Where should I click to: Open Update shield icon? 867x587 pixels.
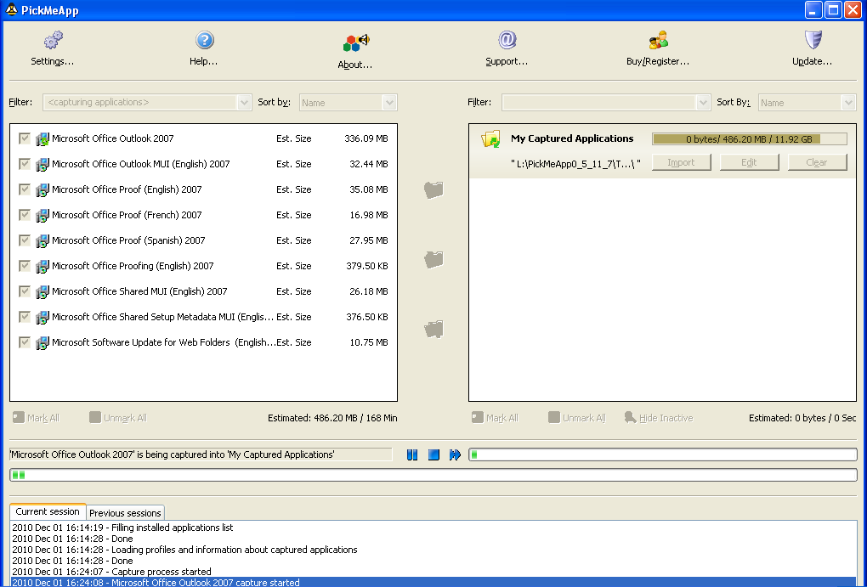point(813,40)
